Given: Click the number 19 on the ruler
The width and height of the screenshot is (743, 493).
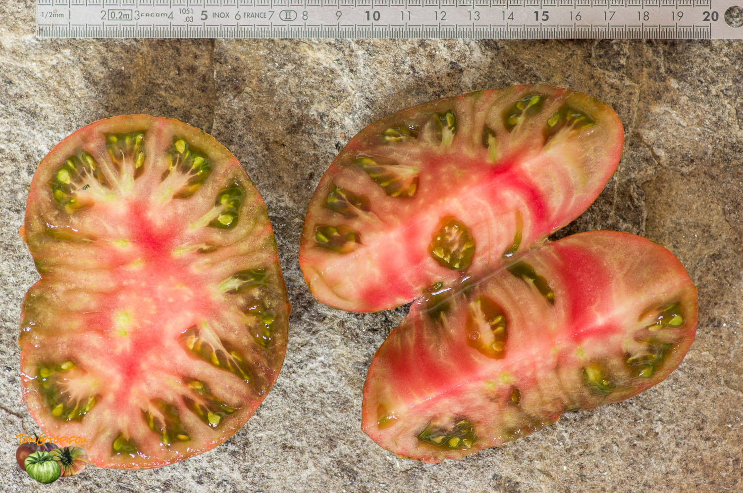Looking at the screenshot, I should tap(677, 16).
